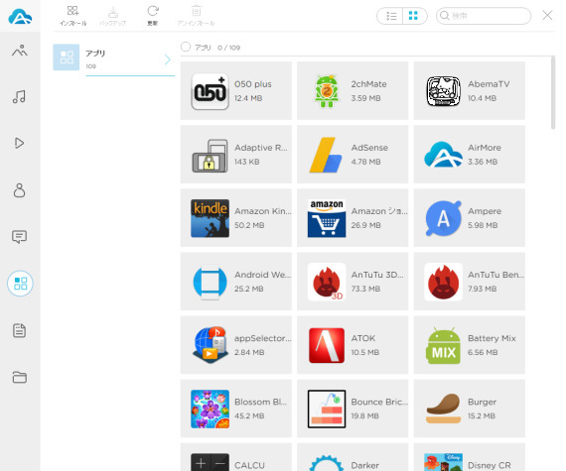The image size is (566, 471).
Task: Click the 'Burger' app name text
Action: tap(482, 403)
